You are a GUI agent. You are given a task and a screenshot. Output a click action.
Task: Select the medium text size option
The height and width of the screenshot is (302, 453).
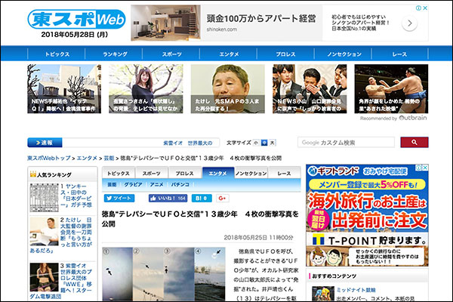(264, 142)
